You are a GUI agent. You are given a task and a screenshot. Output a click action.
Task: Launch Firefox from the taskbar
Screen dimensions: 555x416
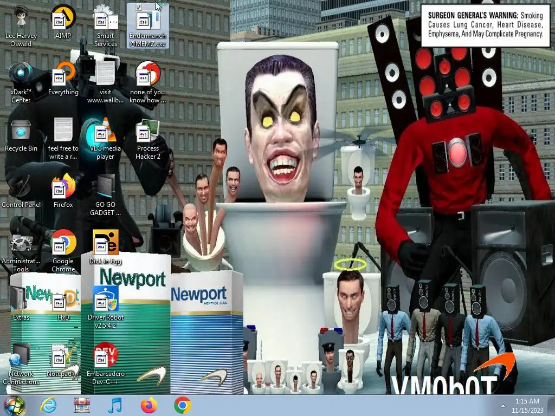[149, 405]
